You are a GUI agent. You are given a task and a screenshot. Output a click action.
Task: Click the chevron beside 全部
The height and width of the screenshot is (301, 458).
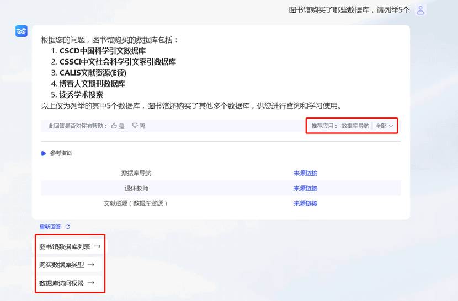(x=391, y=126)
